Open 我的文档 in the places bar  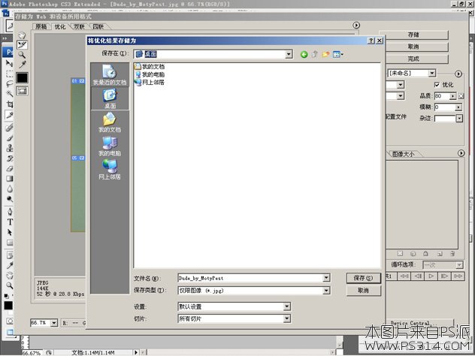(110, 122)
